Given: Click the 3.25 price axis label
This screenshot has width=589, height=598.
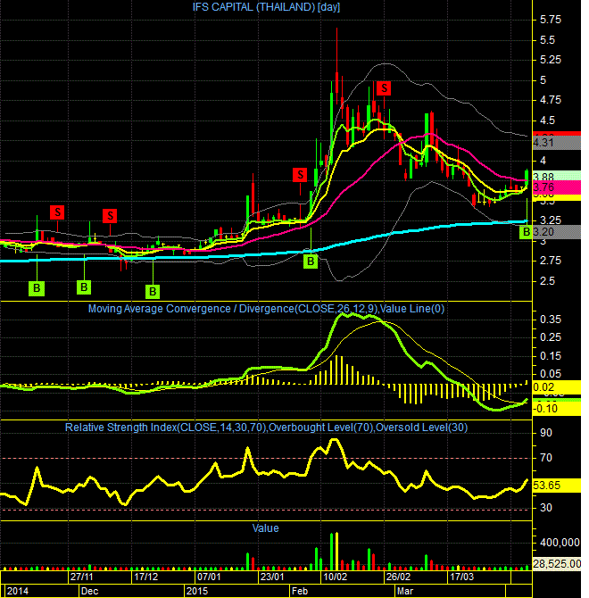Looking at the screenshot, I should coord(551,220).
